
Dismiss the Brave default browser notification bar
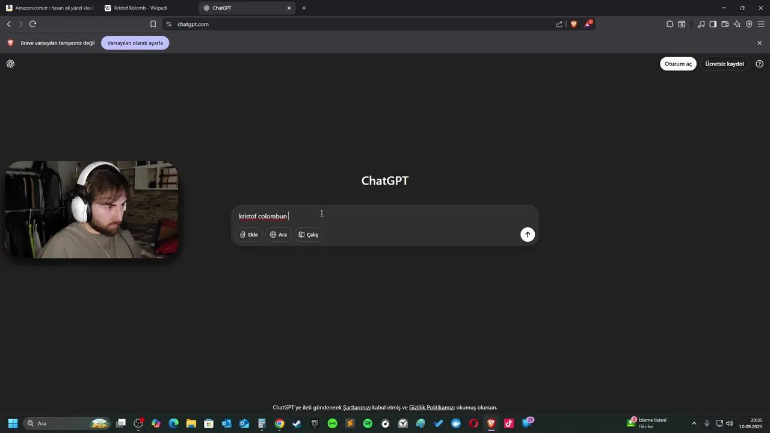coord(759,43)
